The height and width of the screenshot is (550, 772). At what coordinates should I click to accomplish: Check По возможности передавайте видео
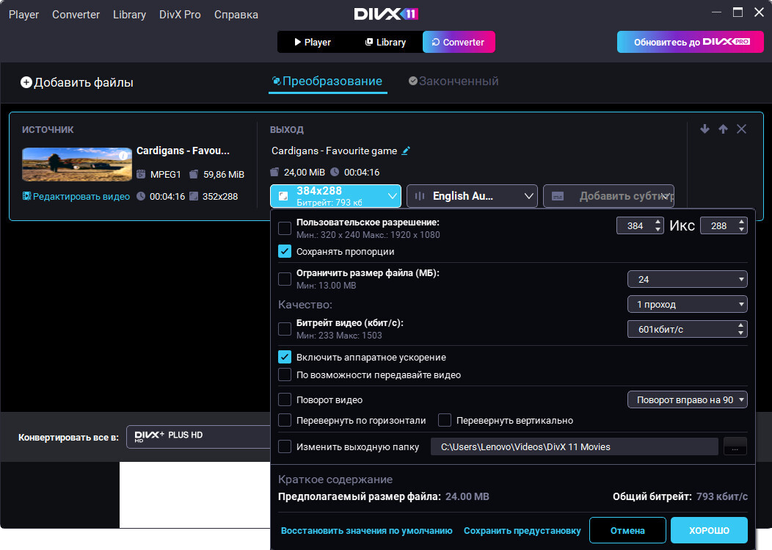click(285, 374)
